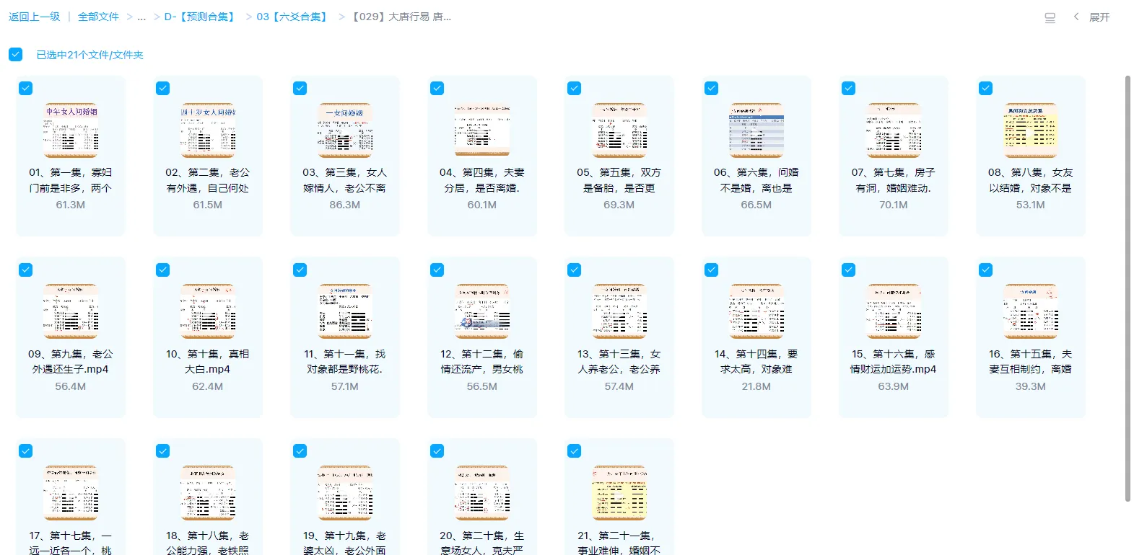Open video thumbnail of 19、第十九集
The image size is (1134, 555).
(x=345, y=492)
